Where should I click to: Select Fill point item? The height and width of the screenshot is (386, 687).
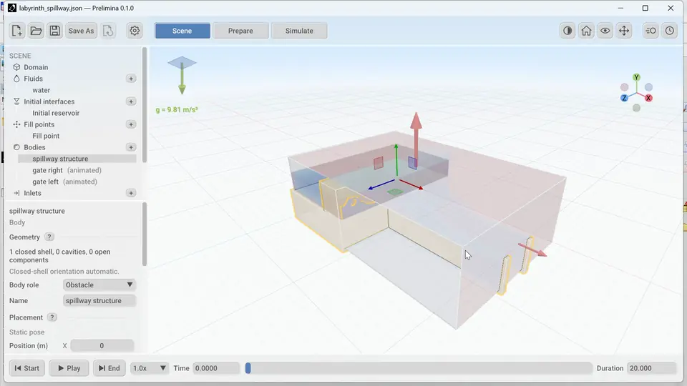click(46, 136)
